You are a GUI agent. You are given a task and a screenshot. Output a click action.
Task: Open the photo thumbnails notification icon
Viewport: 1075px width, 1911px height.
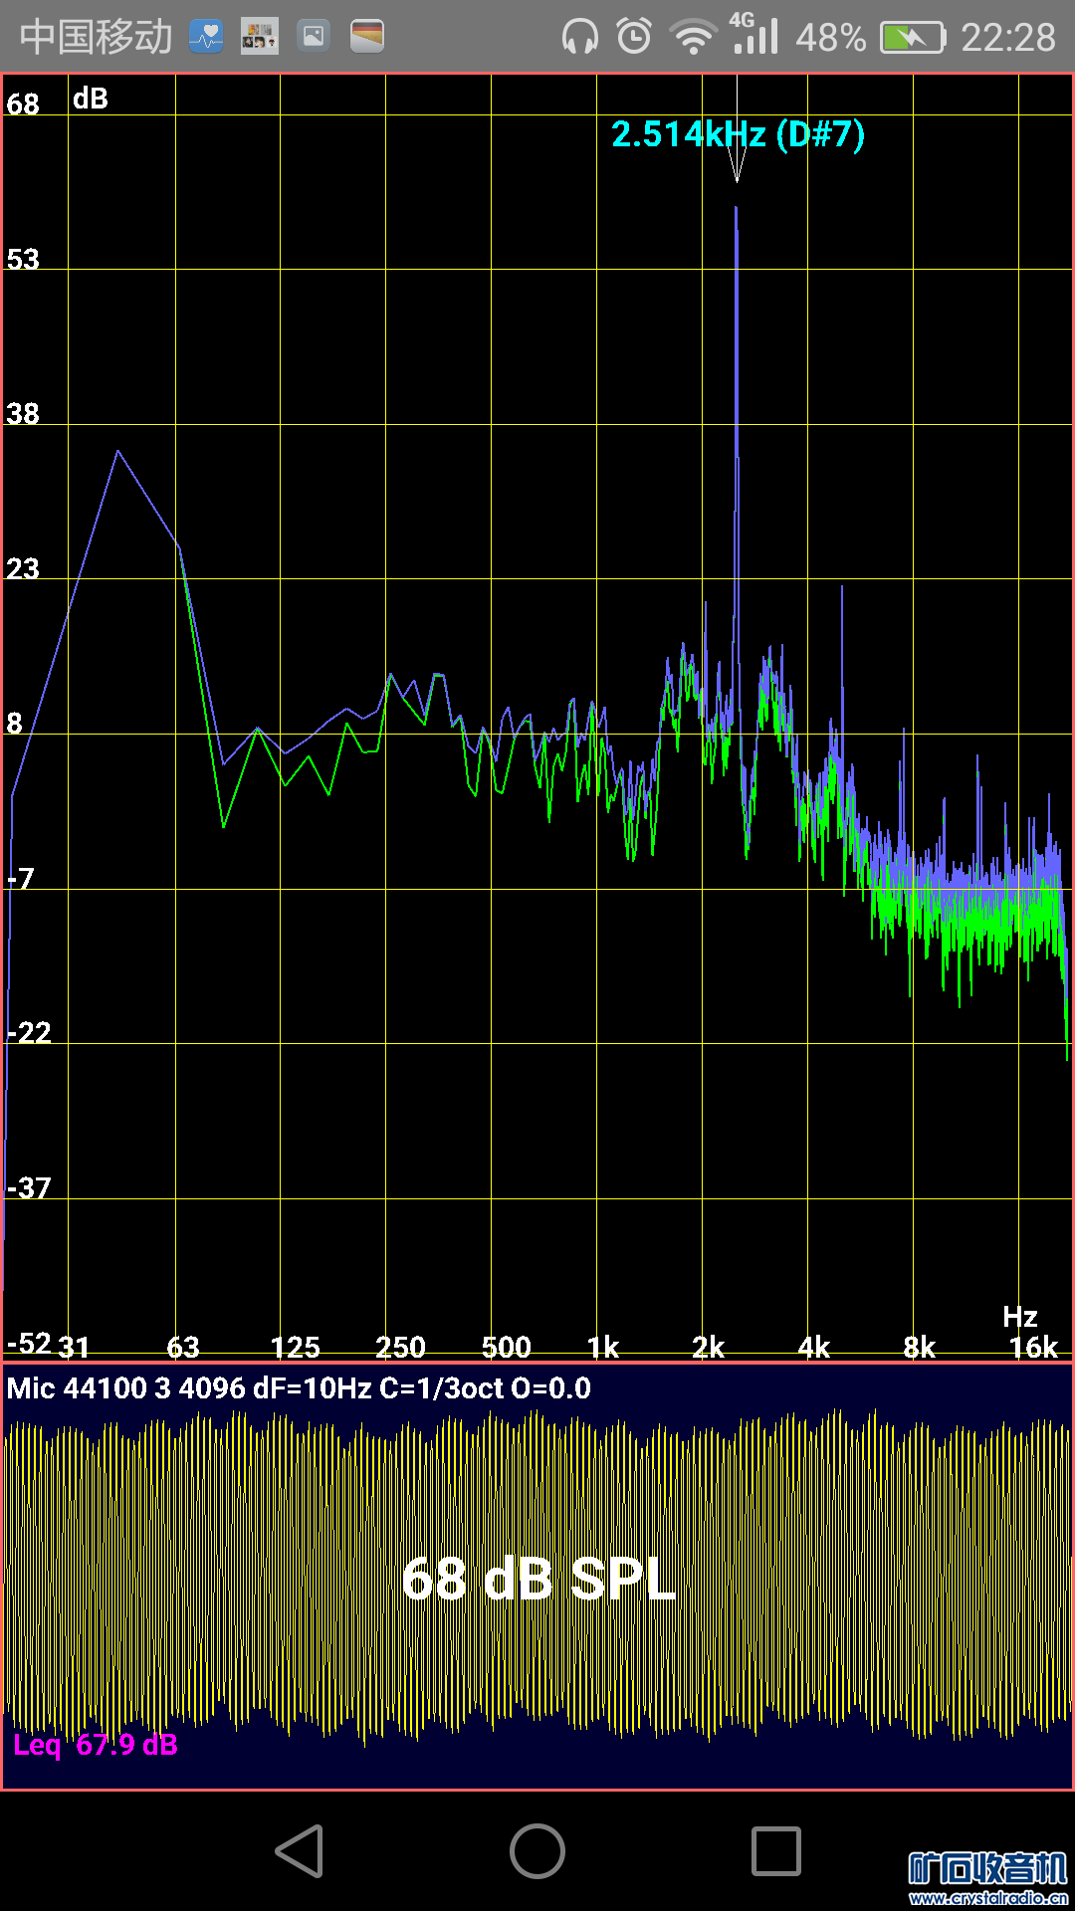tap(260, 37)
